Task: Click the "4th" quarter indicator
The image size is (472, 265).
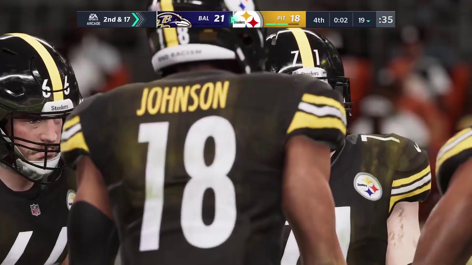Action: [319, 20]
